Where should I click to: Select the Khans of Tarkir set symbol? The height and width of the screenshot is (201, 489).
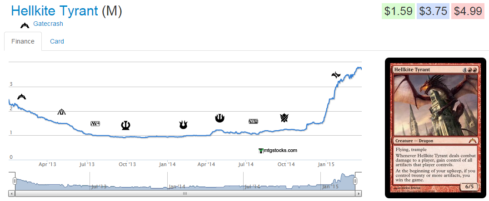(x=284, y=118)
